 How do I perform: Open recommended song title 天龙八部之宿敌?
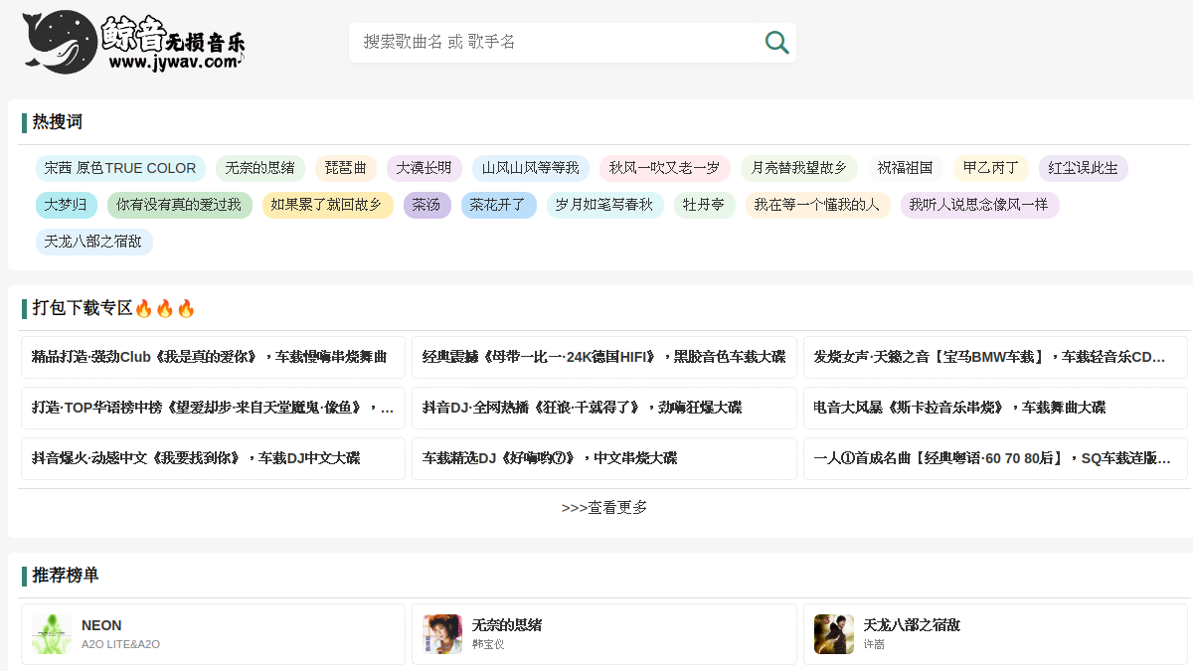(x=912, y=625)
